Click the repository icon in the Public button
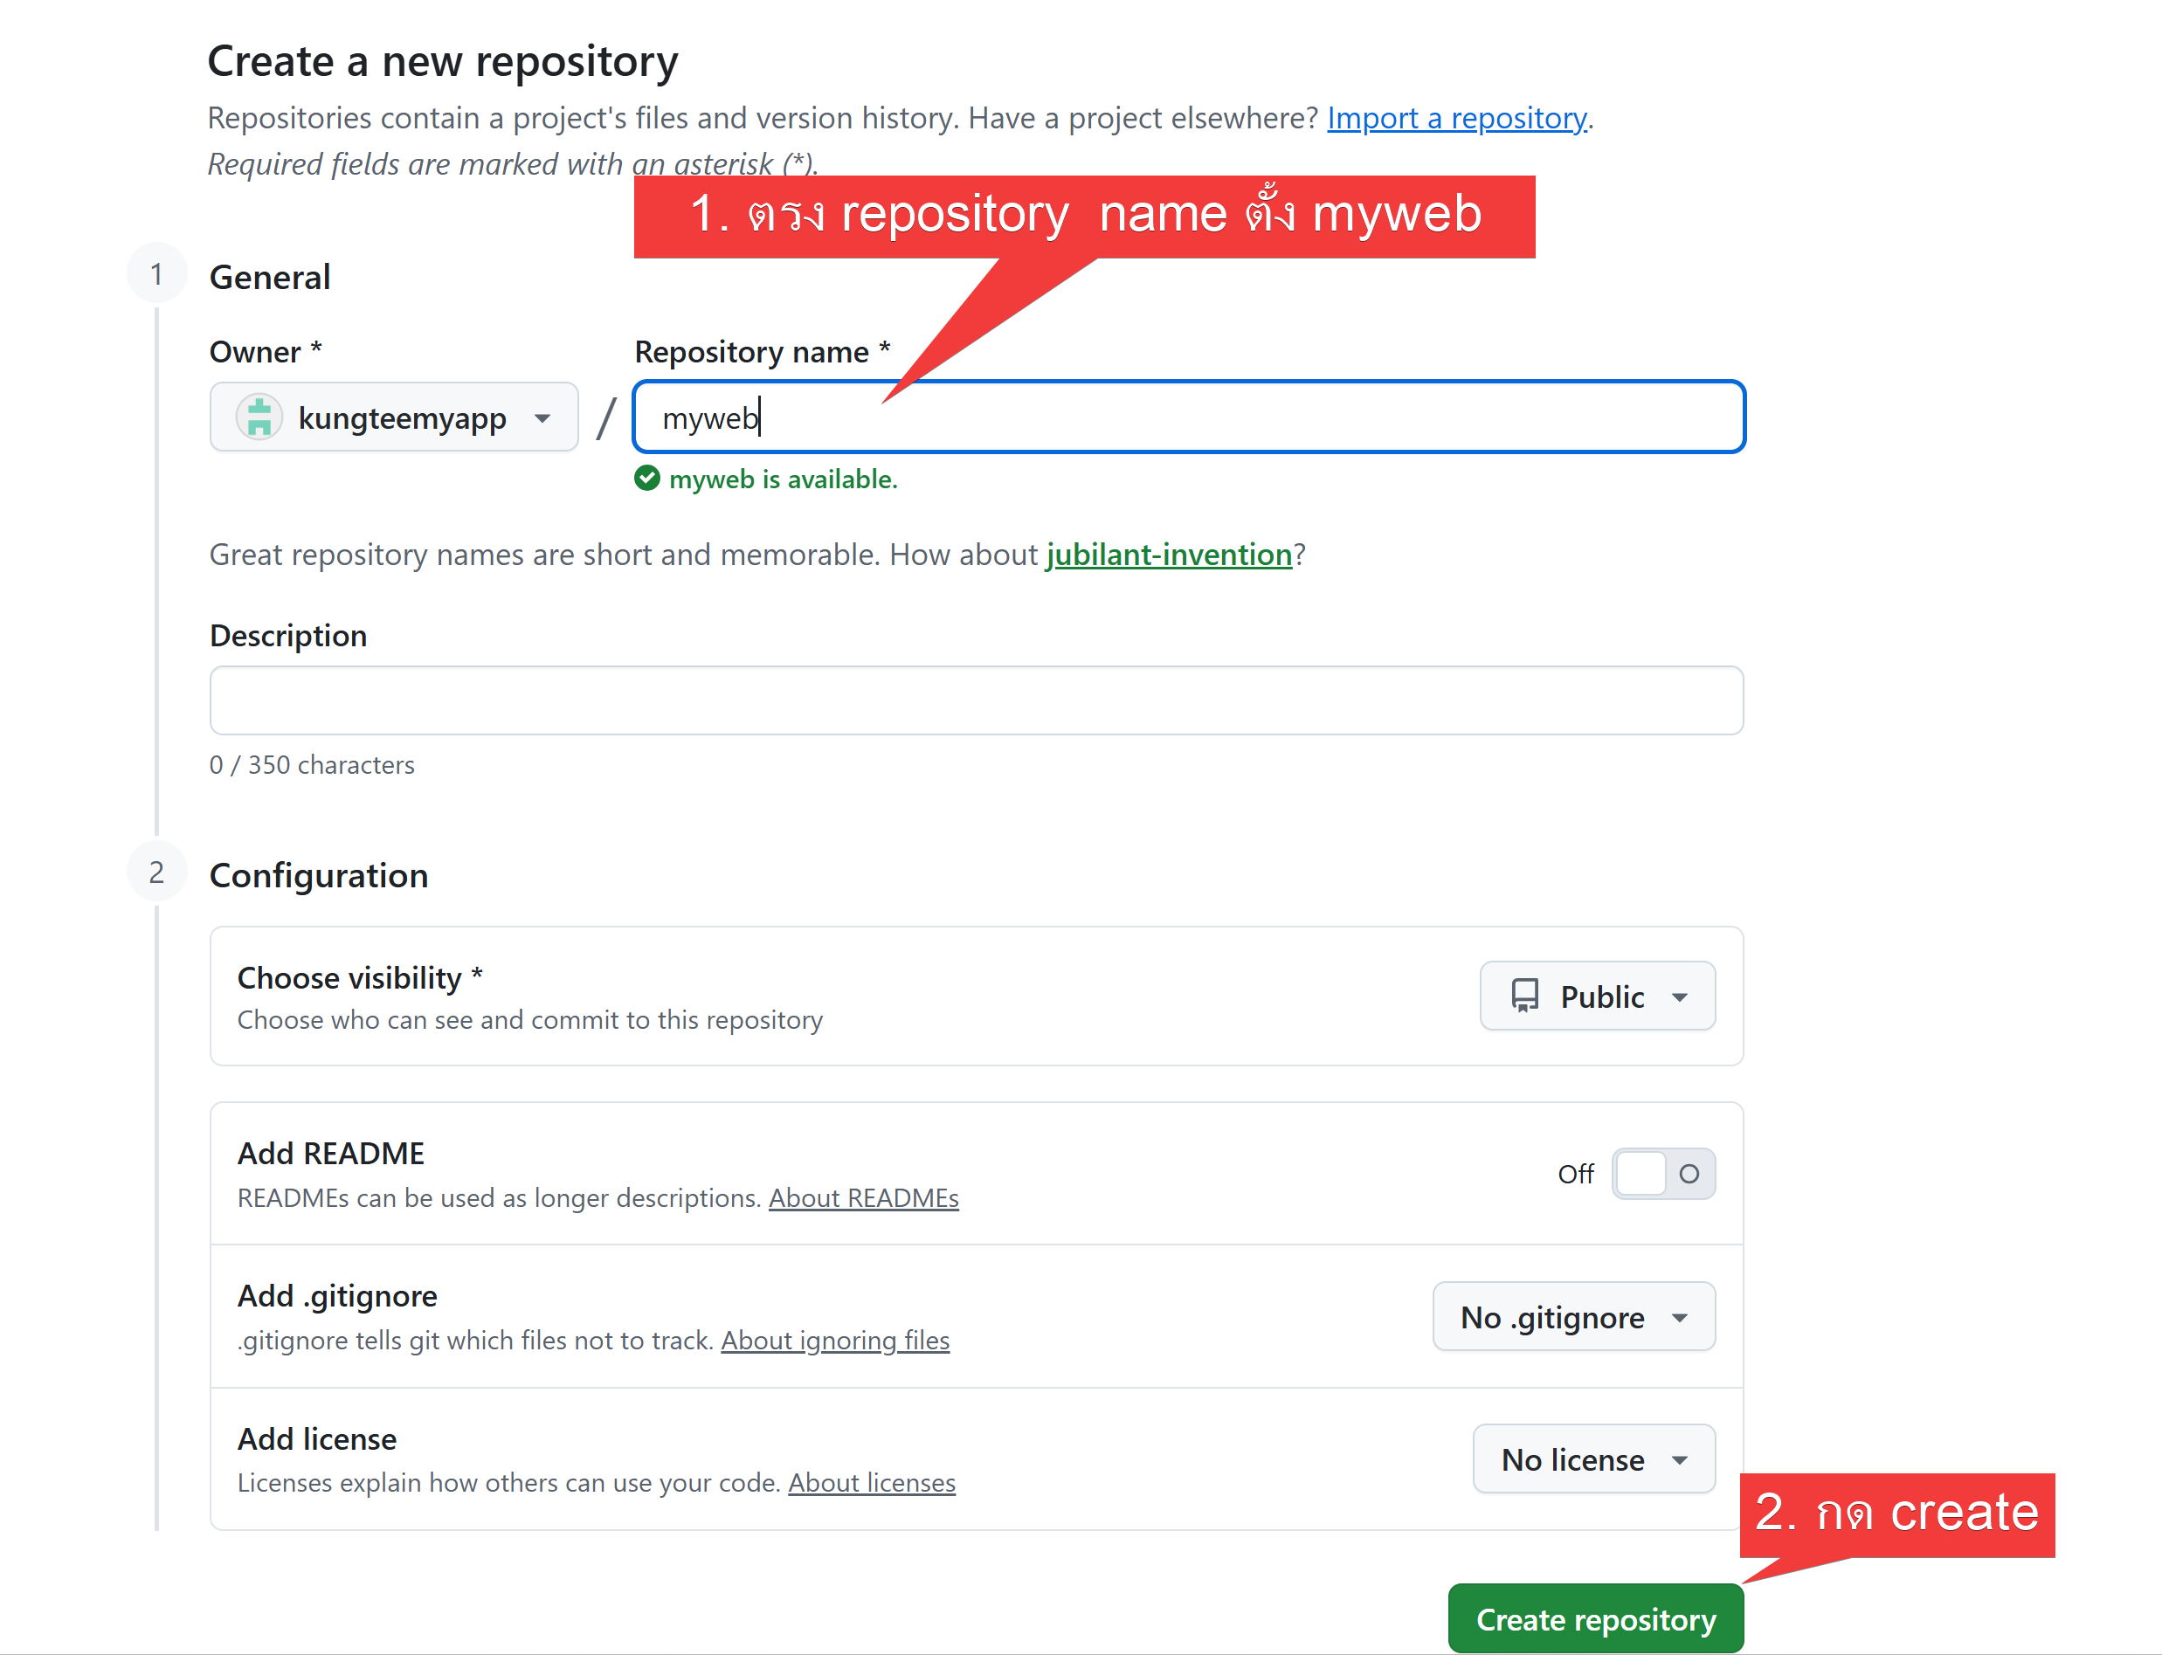This screenshot has width=2162, height=1655. [1524, 996]
